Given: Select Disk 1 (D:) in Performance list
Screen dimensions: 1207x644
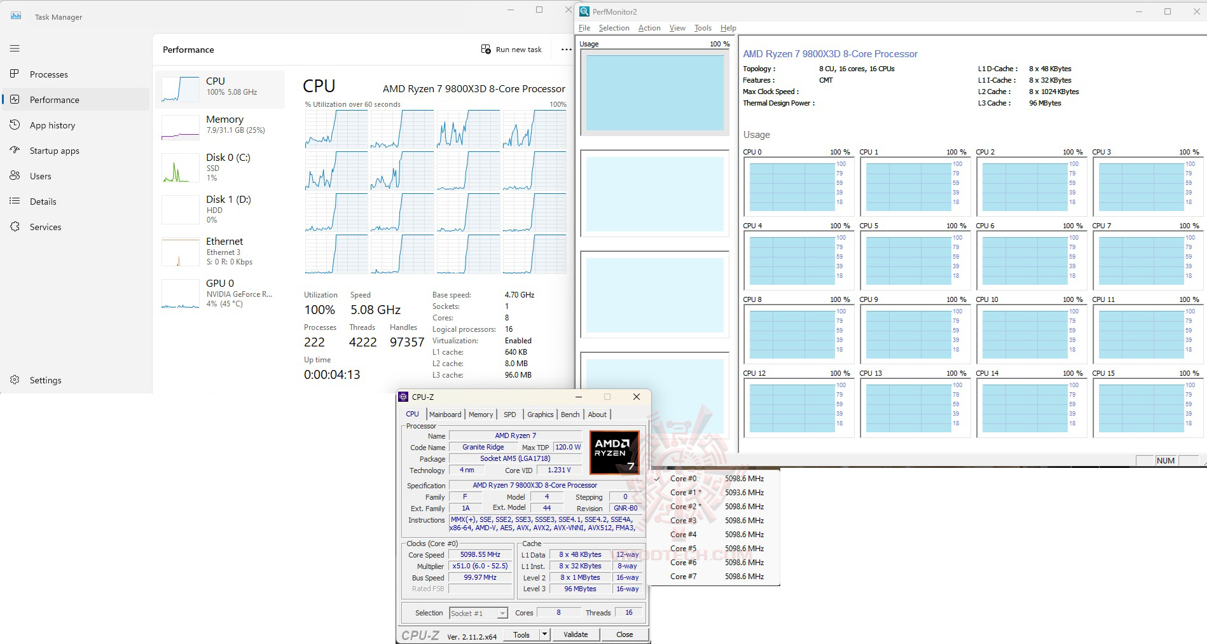Looking at the screenshot, I should click(220, 210).
